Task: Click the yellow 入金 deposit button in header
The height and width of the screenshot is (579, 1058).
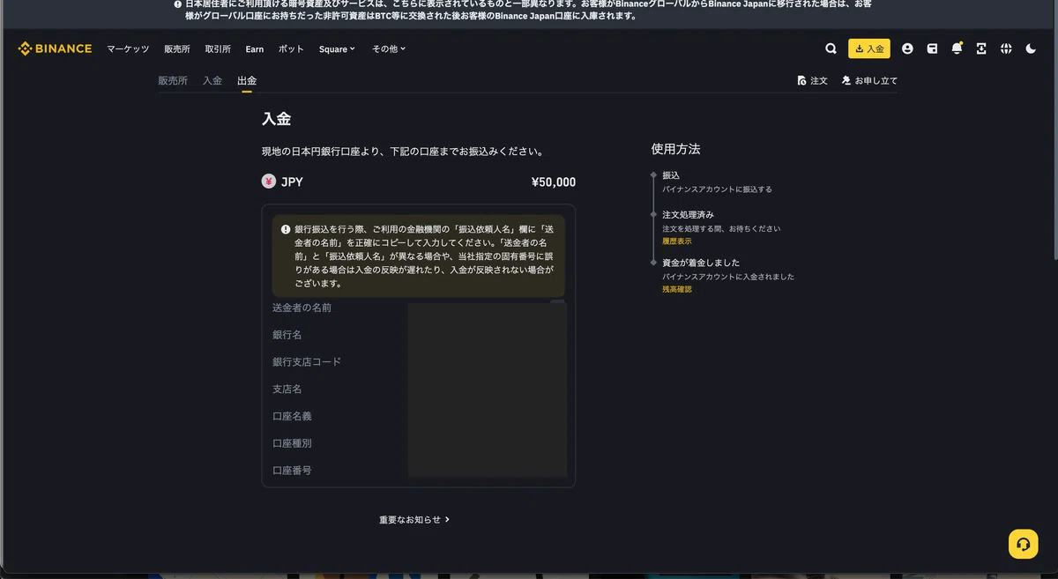Action: click(869, 48)
